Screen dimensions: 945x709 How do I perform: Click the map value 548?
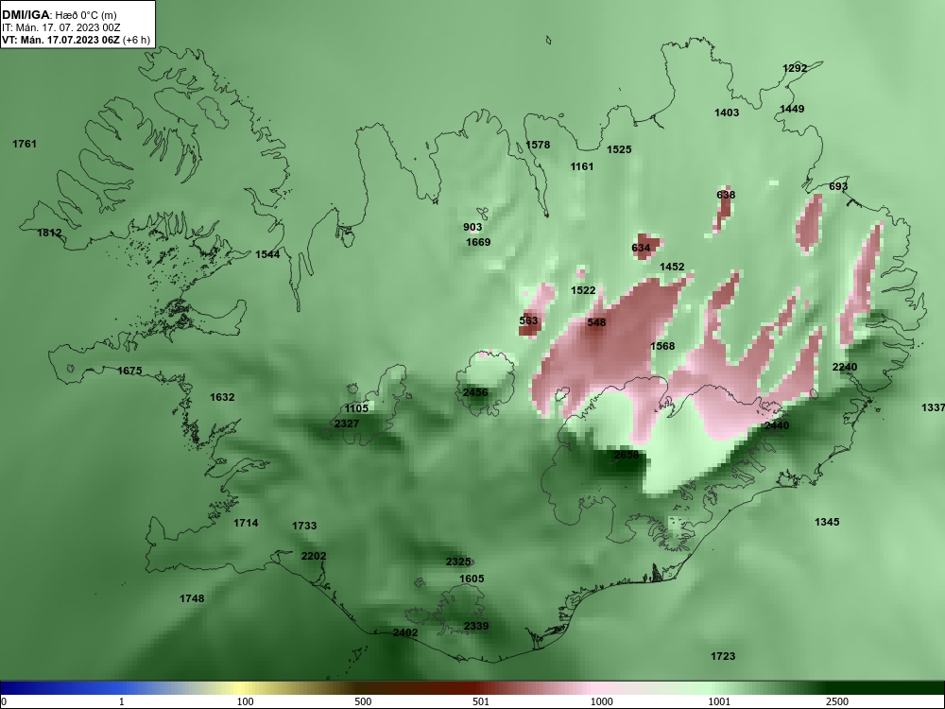(596, 322)
